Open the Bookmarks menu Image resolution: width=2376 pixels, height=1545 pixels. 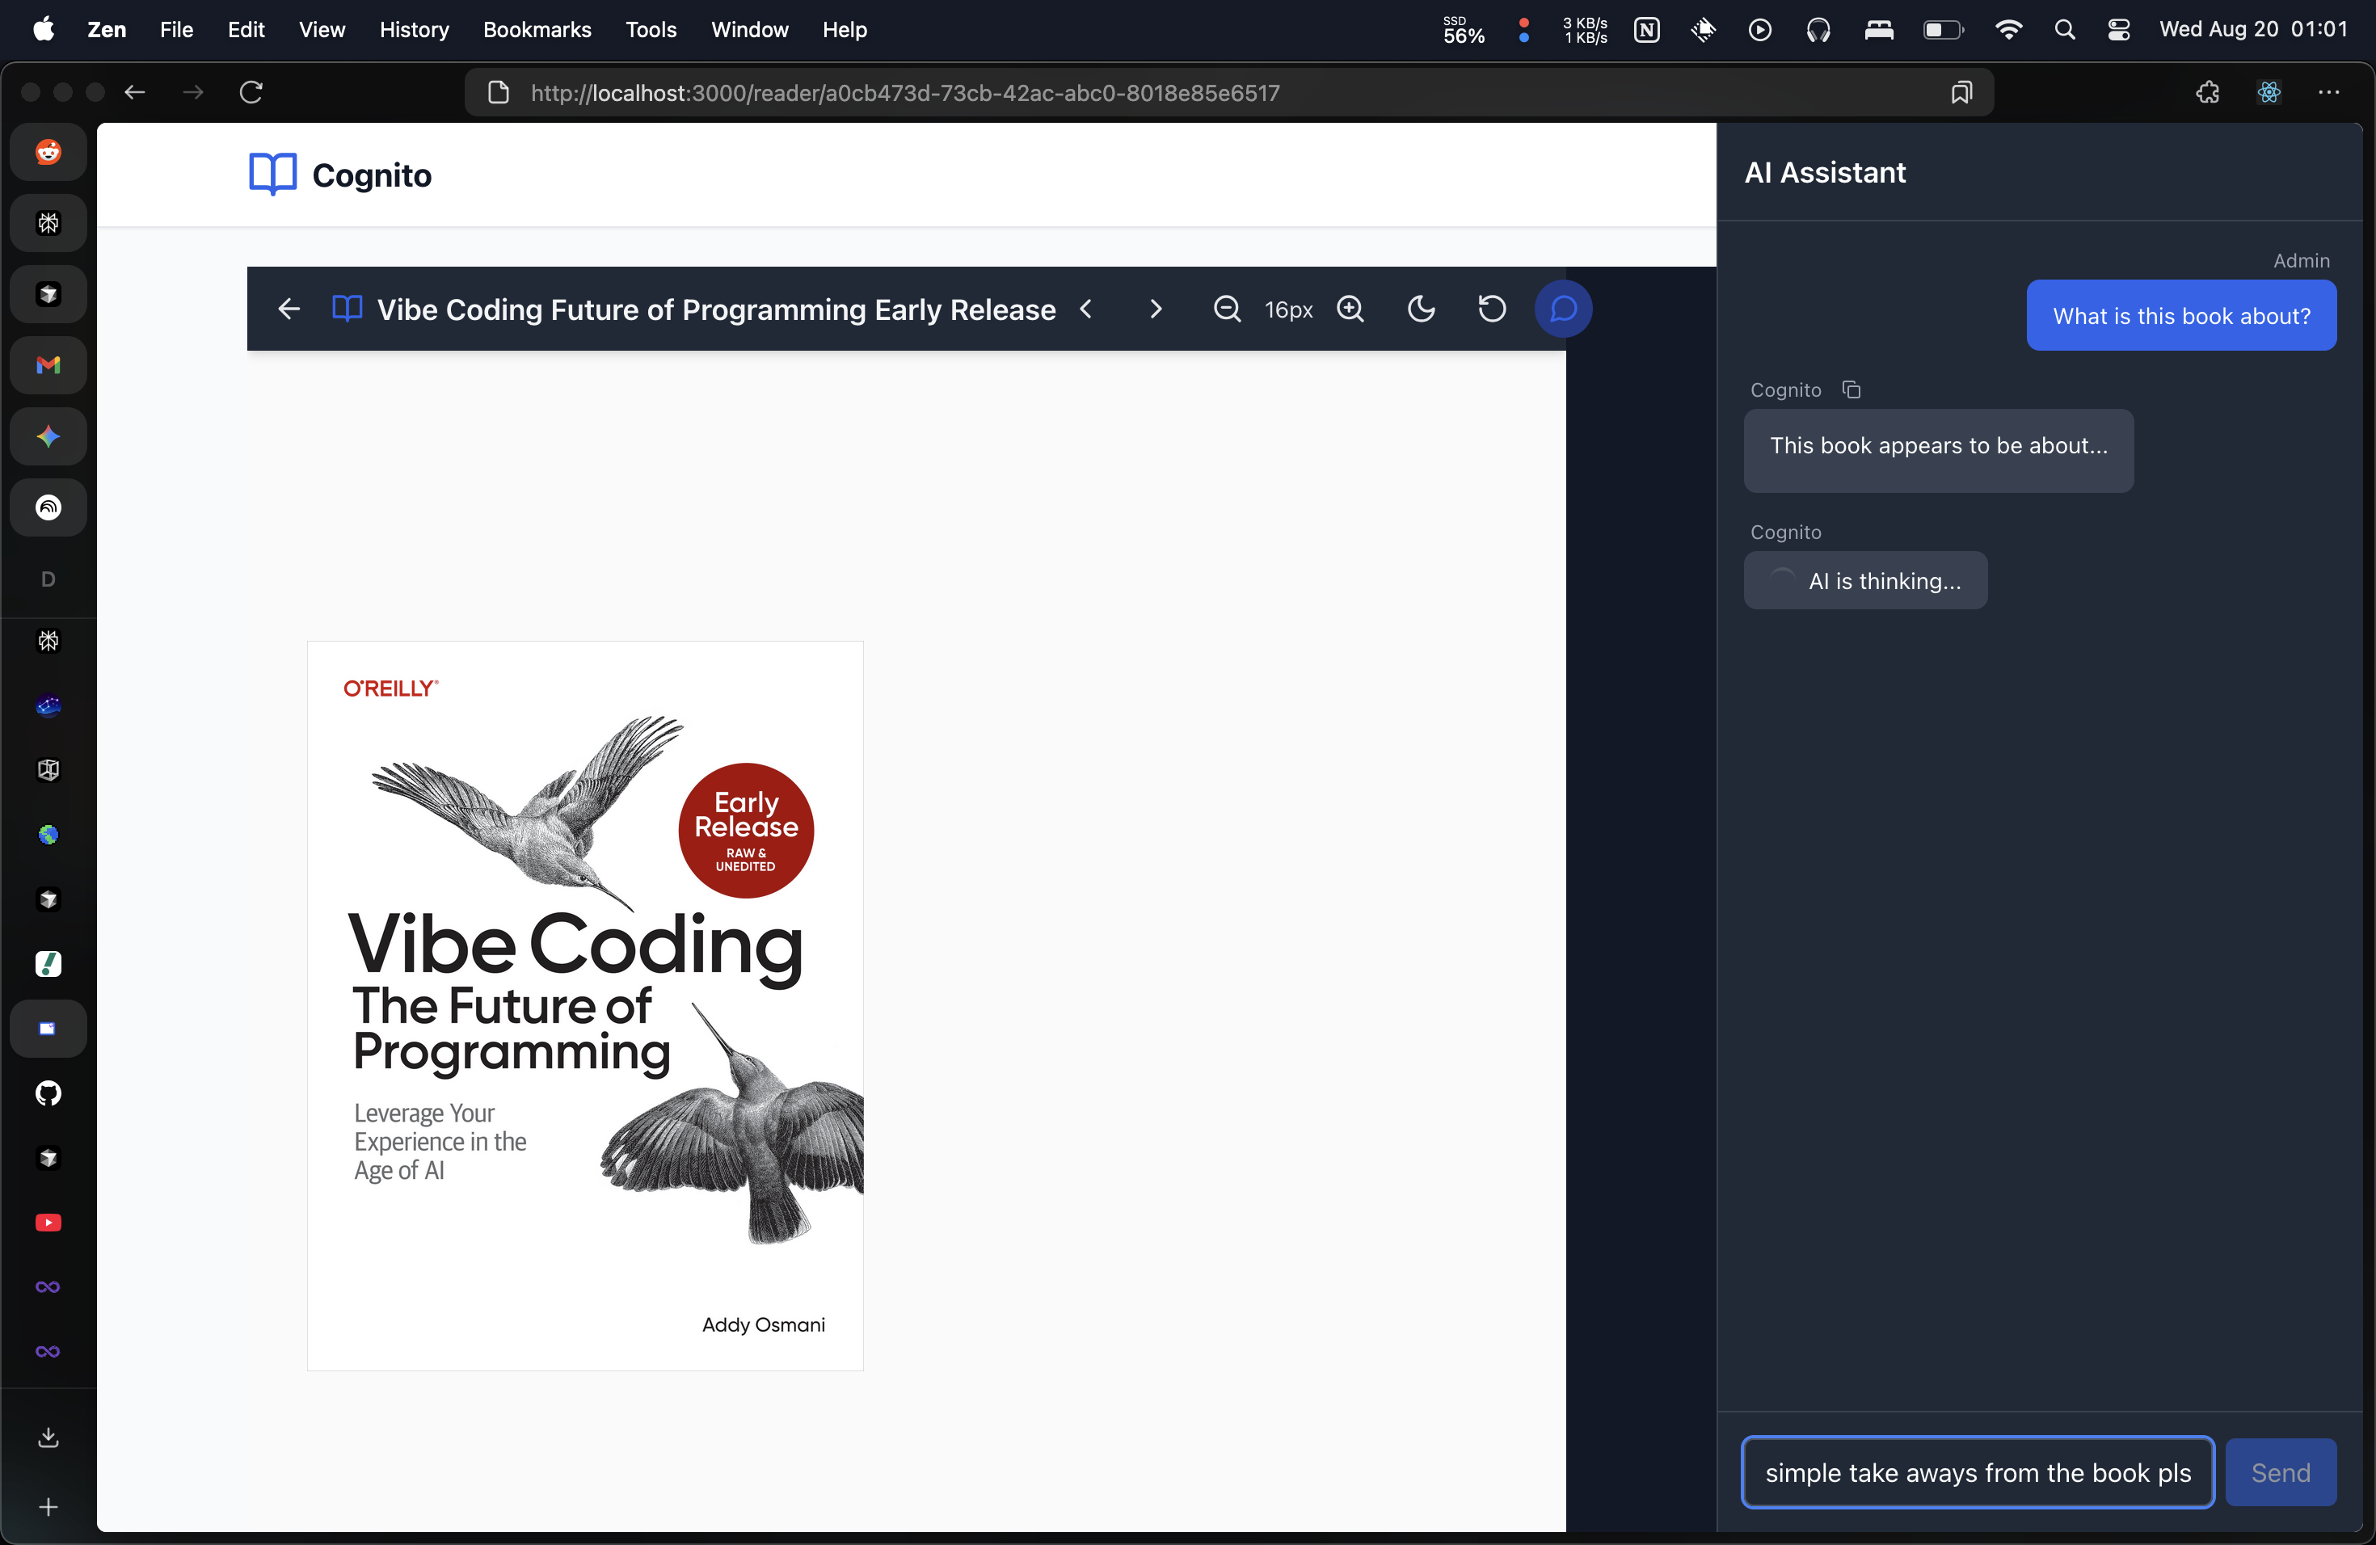[x=537, y=30]
